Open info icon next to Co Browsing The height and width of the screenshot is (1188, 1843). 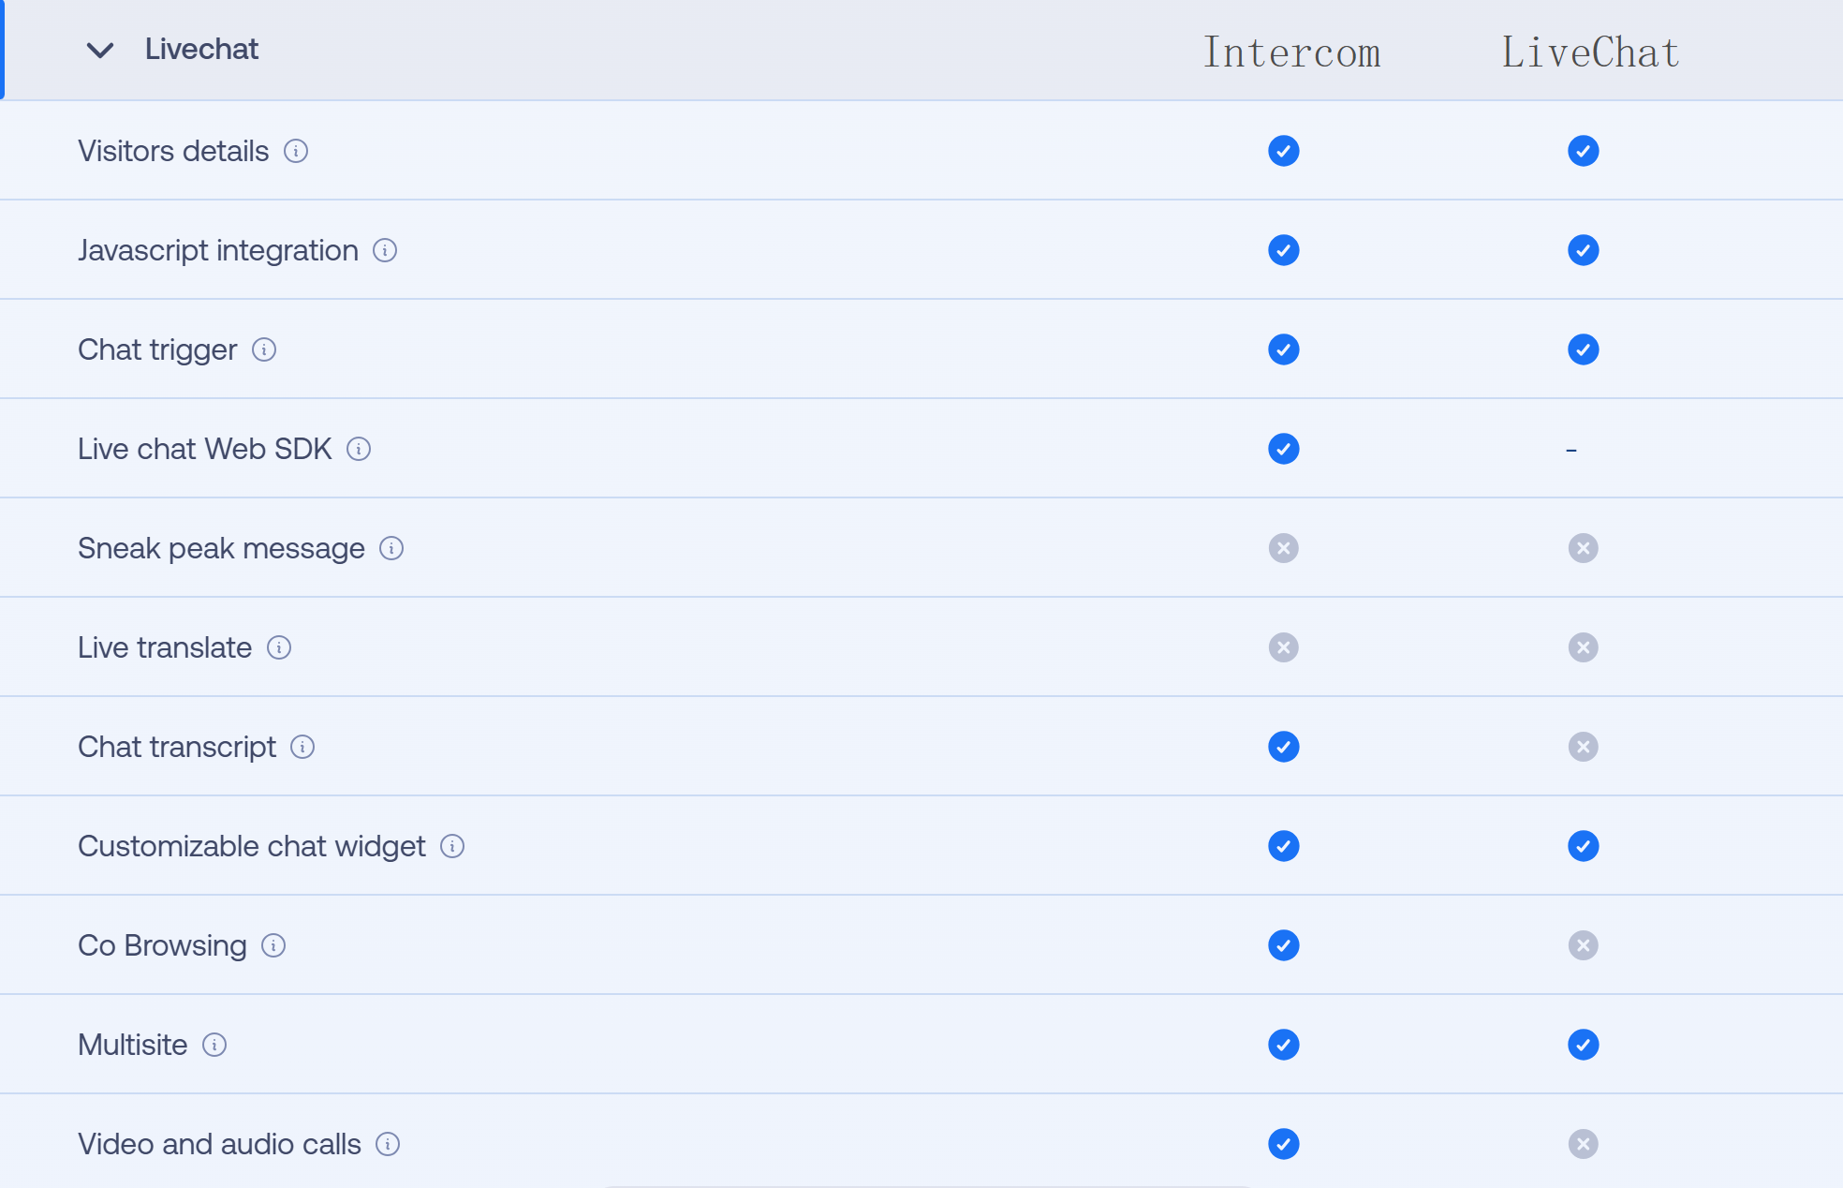click(x=273, y=945)
